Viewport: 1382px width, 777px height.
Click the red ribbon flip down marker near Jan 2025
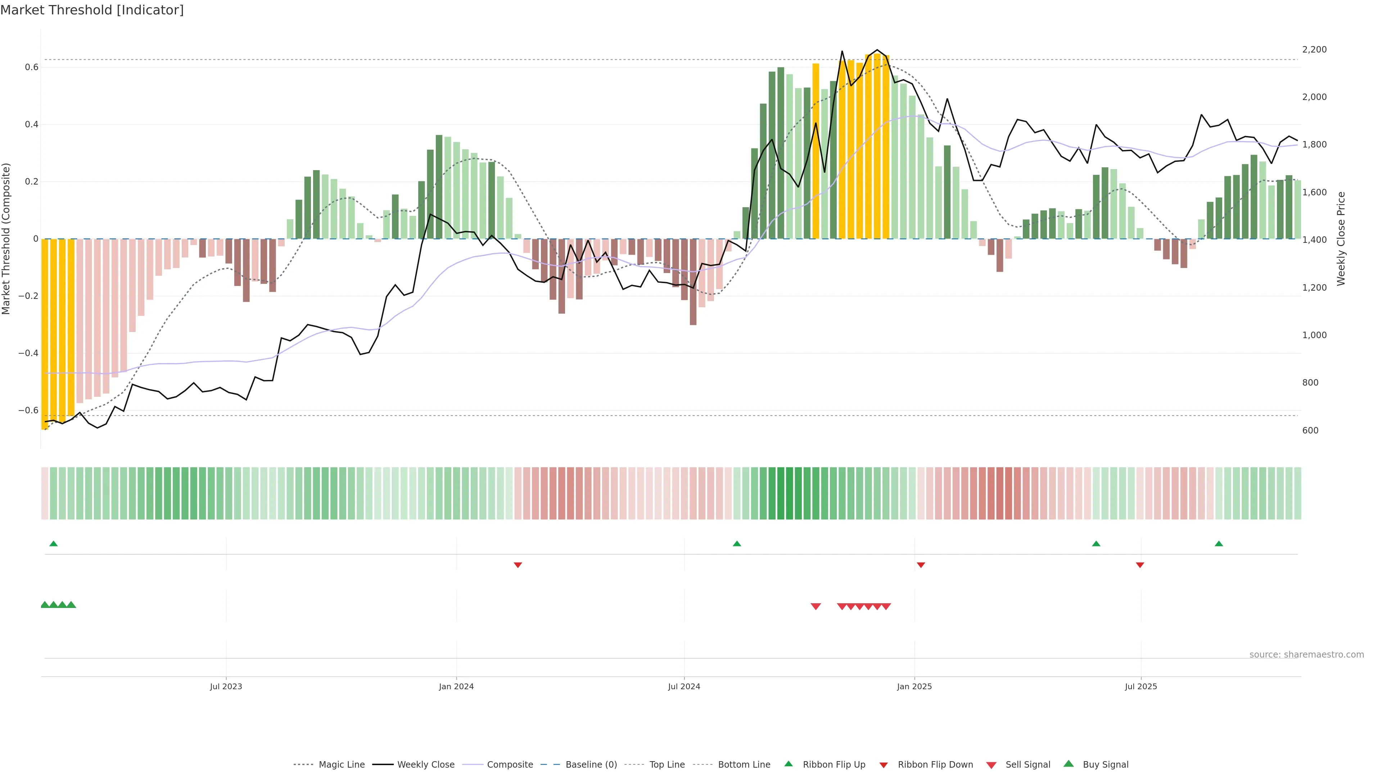(x=921, y=565)
